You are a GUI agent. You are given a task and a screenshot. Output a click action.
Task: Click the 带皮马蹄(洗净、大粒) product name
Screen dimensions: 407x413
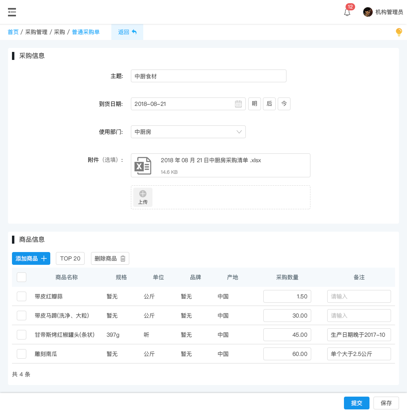(x=62, y=316)
